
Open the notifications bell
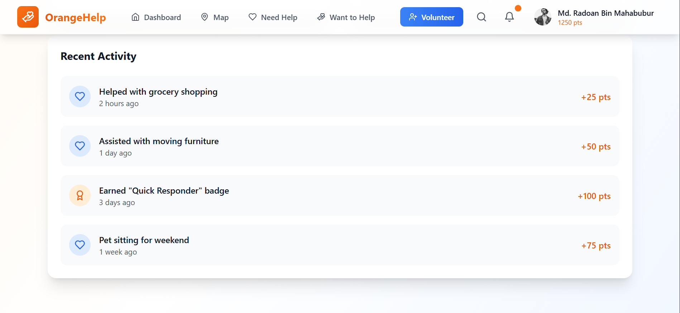[x=509, y=17]
